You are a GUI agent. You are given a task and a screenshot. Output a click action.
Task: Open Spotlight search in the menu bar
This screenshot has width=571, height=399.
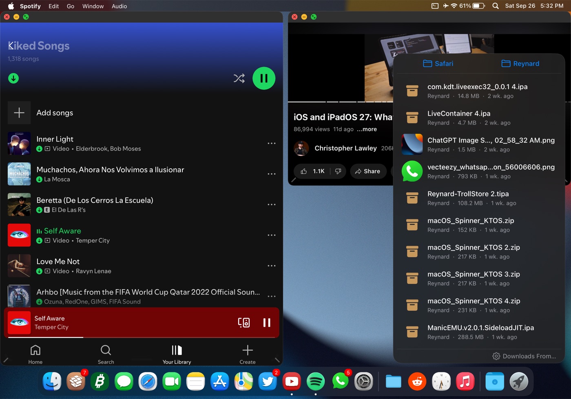point(496,6)
